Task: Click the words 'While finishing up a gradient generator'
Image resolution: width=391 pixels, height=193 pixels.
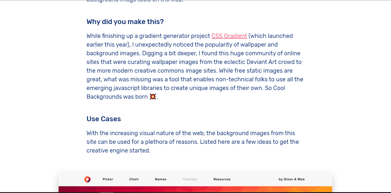Action: [x=138, y=36]
